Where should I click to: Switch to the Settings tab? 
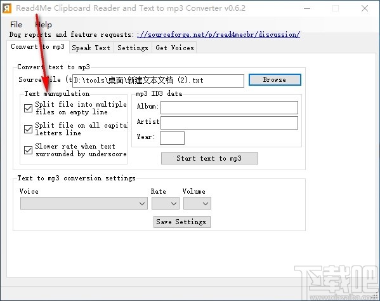[133, 48]
